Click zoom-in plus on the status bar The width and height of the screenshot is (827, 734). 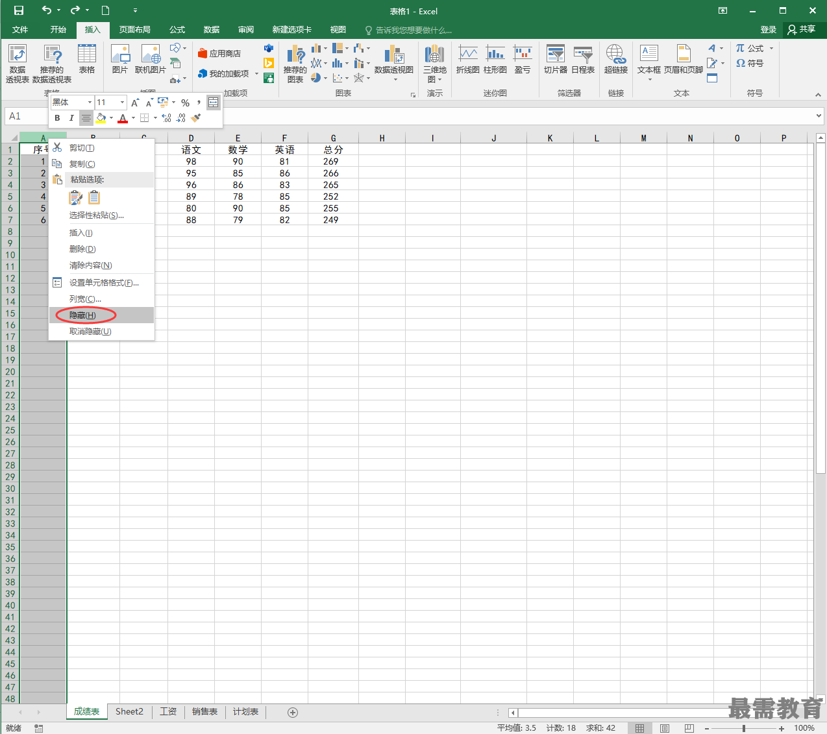click(782, 728)
